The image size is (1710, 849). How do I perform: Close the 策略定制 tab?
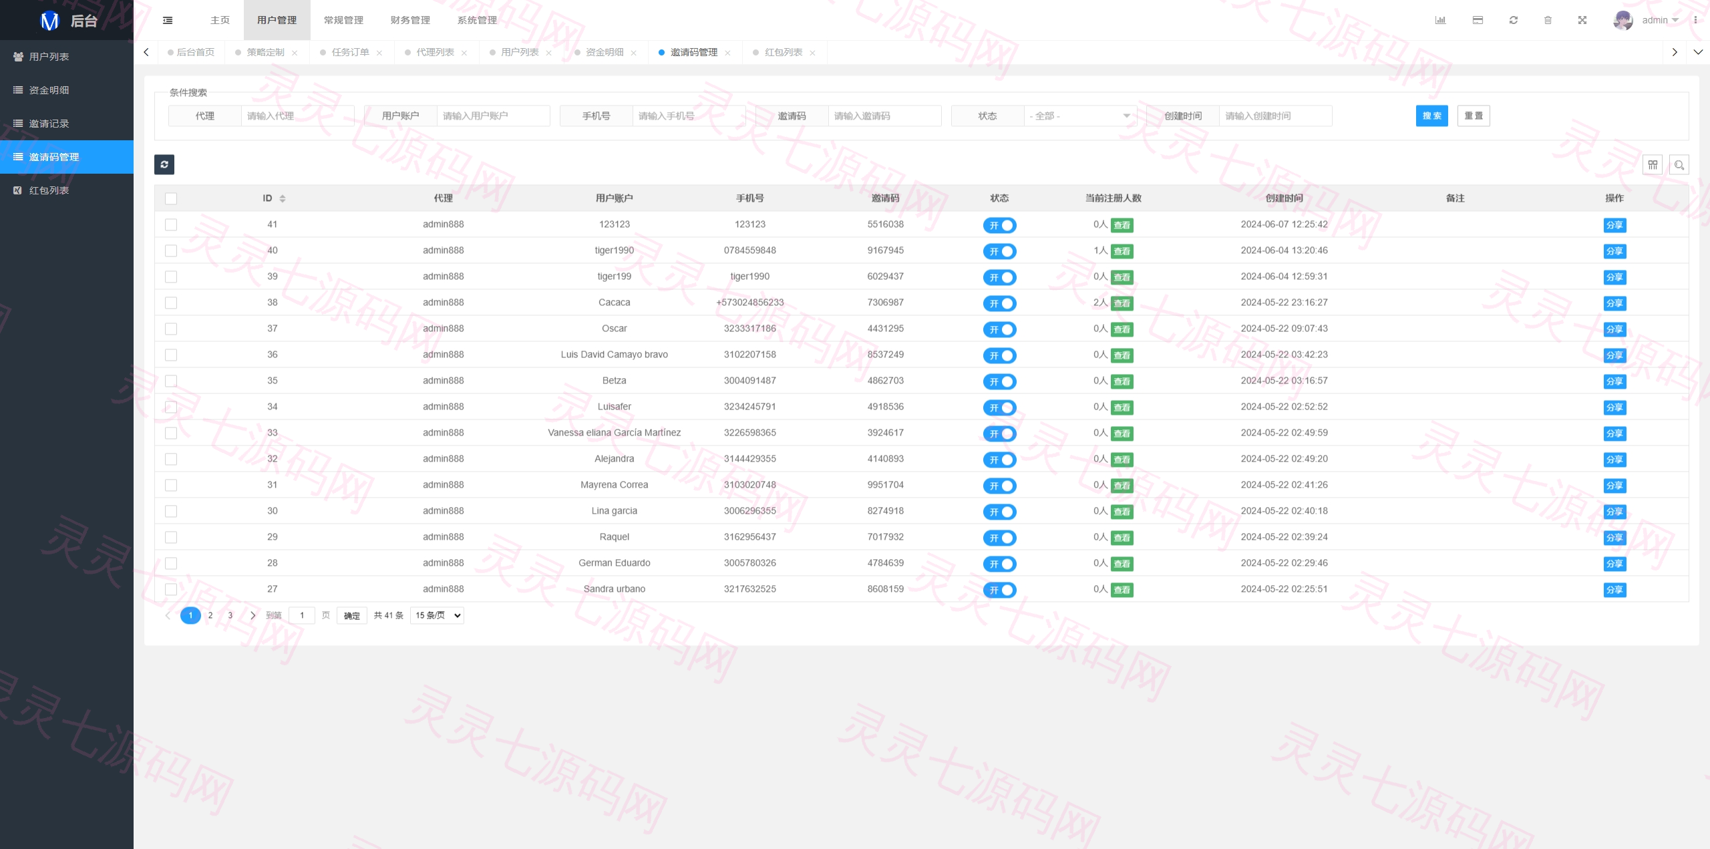point(295,53)
